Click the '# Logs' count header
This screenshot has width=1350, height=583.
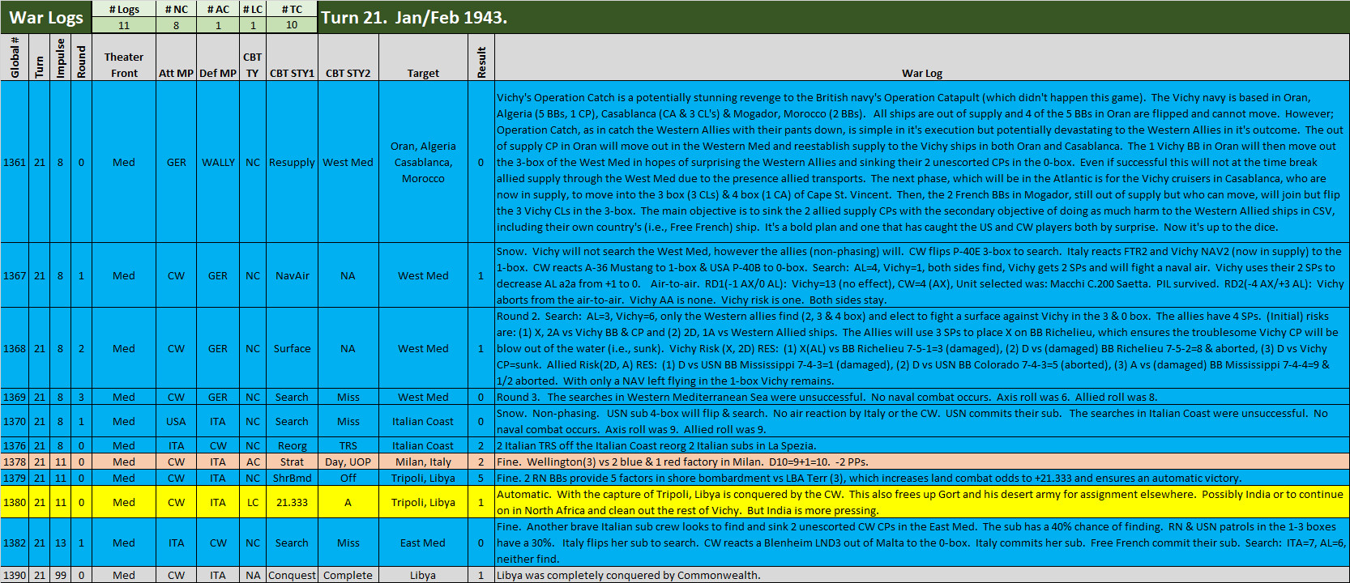124,9
